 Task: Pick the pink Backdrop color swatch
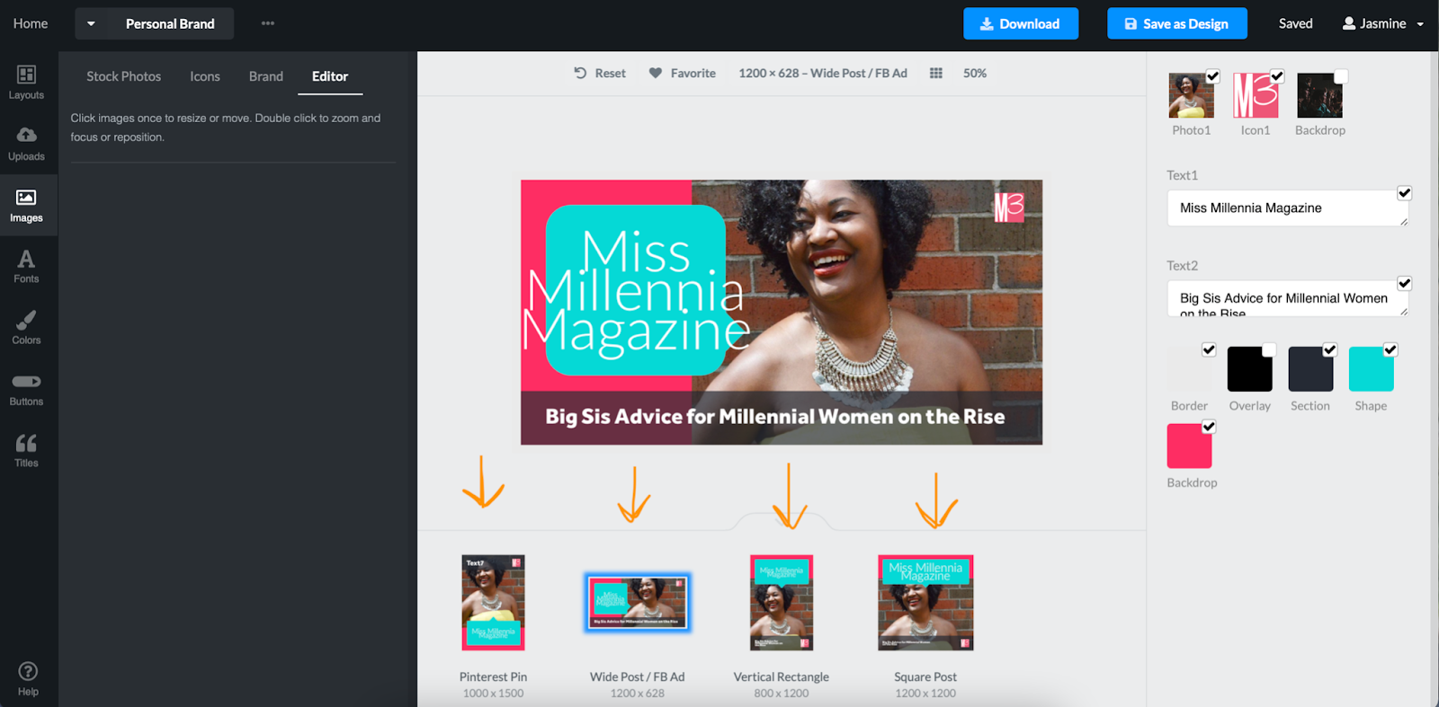1189,446
